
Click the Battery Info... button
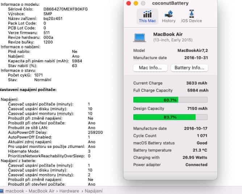pyautogui.click(x=189, y=68)
